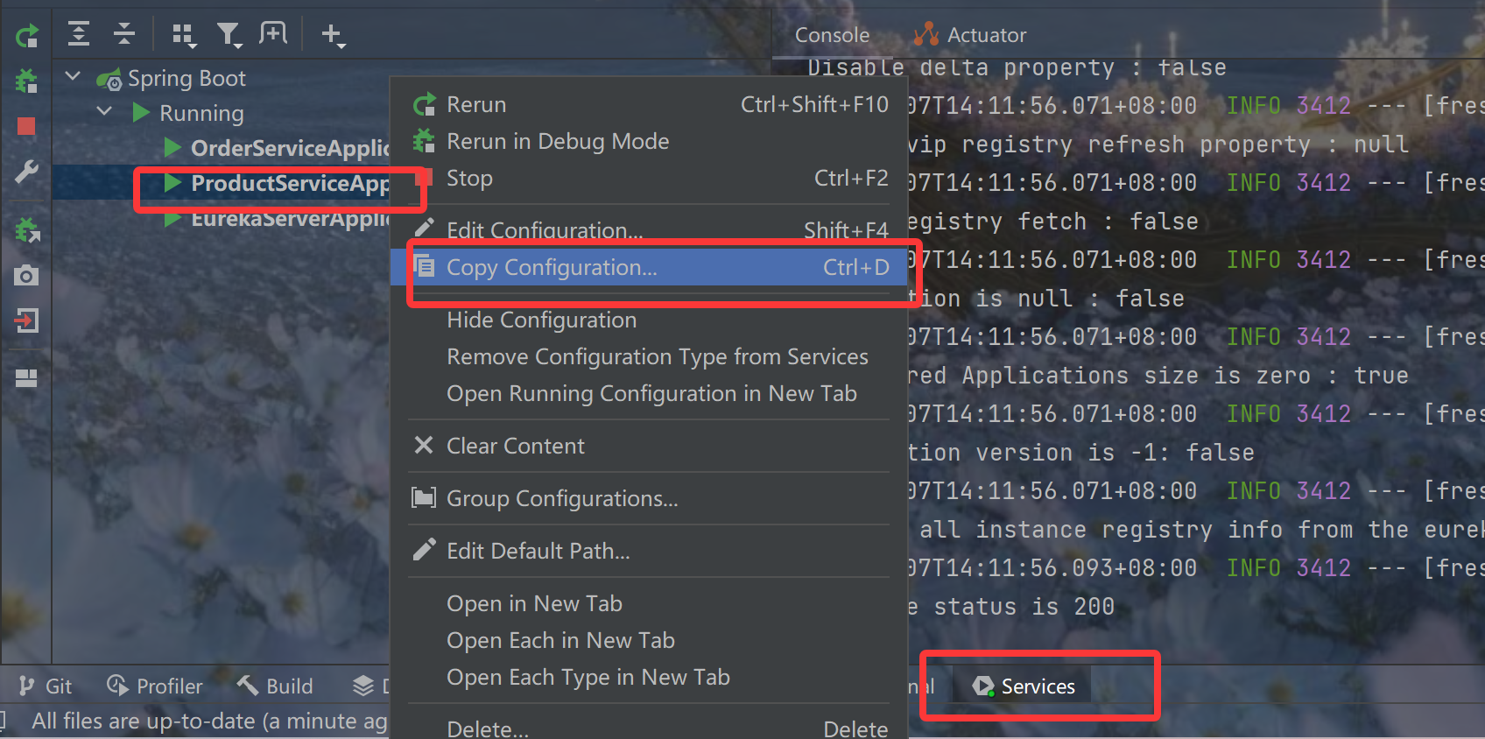
Task: Switch to the Actuator tab
Action: pyautogui.click(x=970, y=35)
